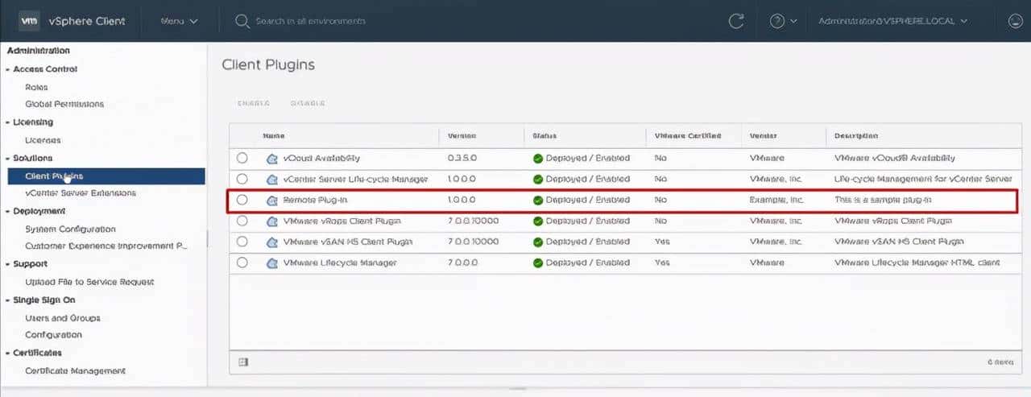Click 'Example, Inc.' vendor cell
Image resolution: width=1031 pixels, height=397 pixels.
776,200
